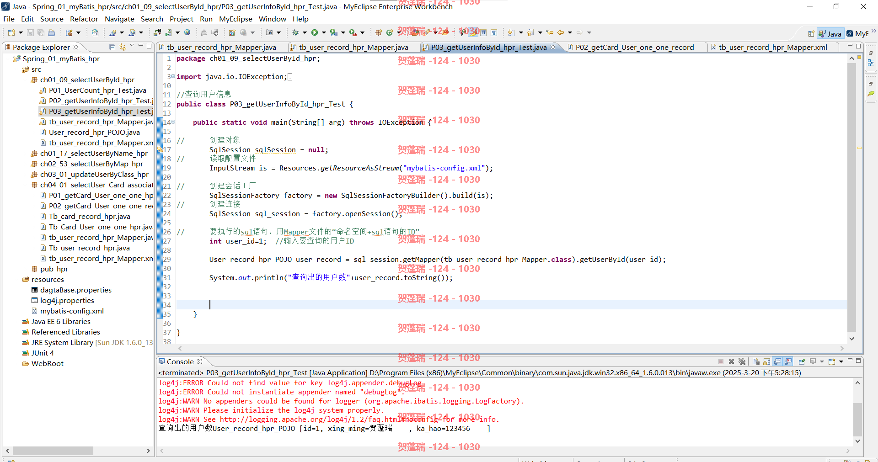878x462 pixels.
Task: Select log4j.properties in Package Explorer
Action: 67,300
